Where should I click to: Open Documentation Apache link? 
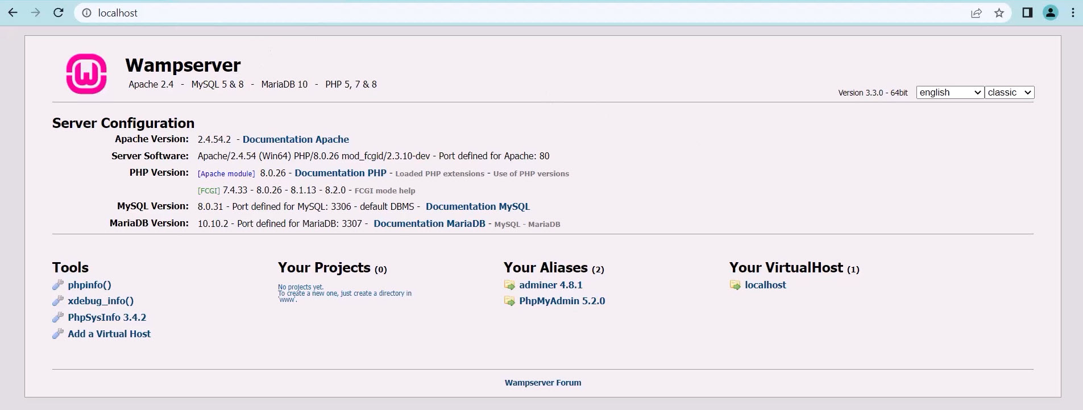[x=296, y=139]
